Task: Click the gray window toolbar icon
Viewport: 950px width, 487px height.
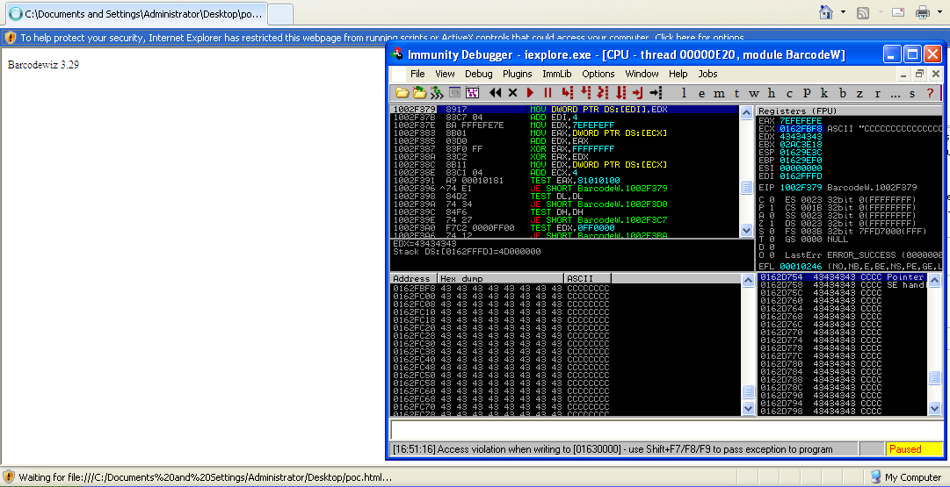Action: [x=454, y=92]
